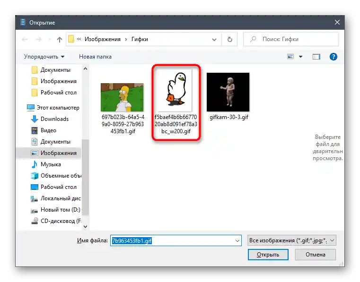This screenshot has height=282, width=360.
Task: Click file name gifkam-30-3.gif
Action: (229, 117)
